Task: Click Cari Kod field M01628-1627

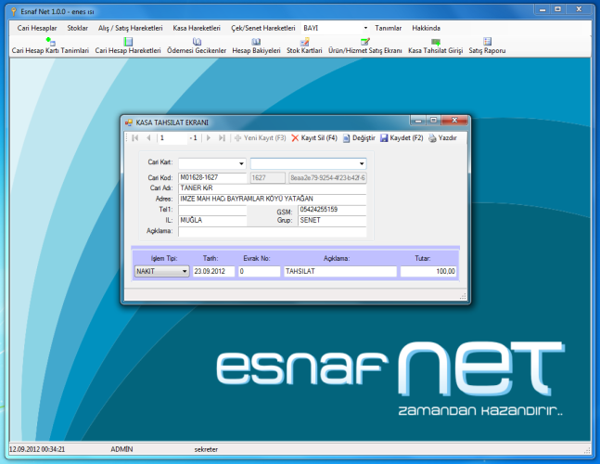Action: [x=212, y=177]
